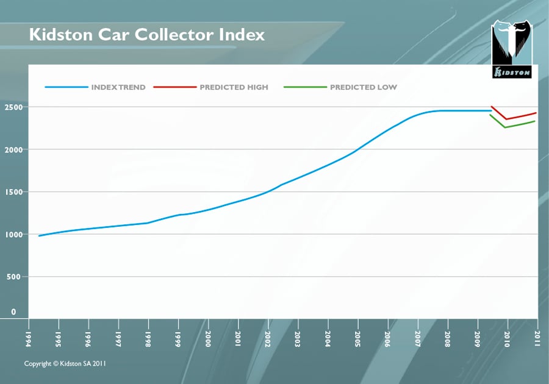Screen dimensions: 549x384
Task: Click the x-axis year label '2011'
Action: tap(537, 340)
